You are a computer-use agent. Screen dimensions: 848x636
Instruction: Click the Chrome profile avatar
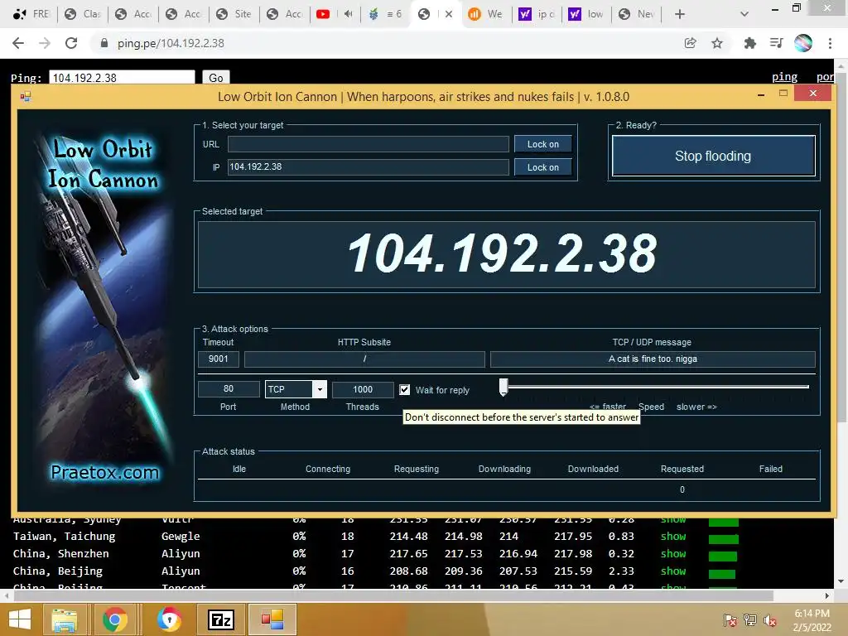tap(803, 43)
